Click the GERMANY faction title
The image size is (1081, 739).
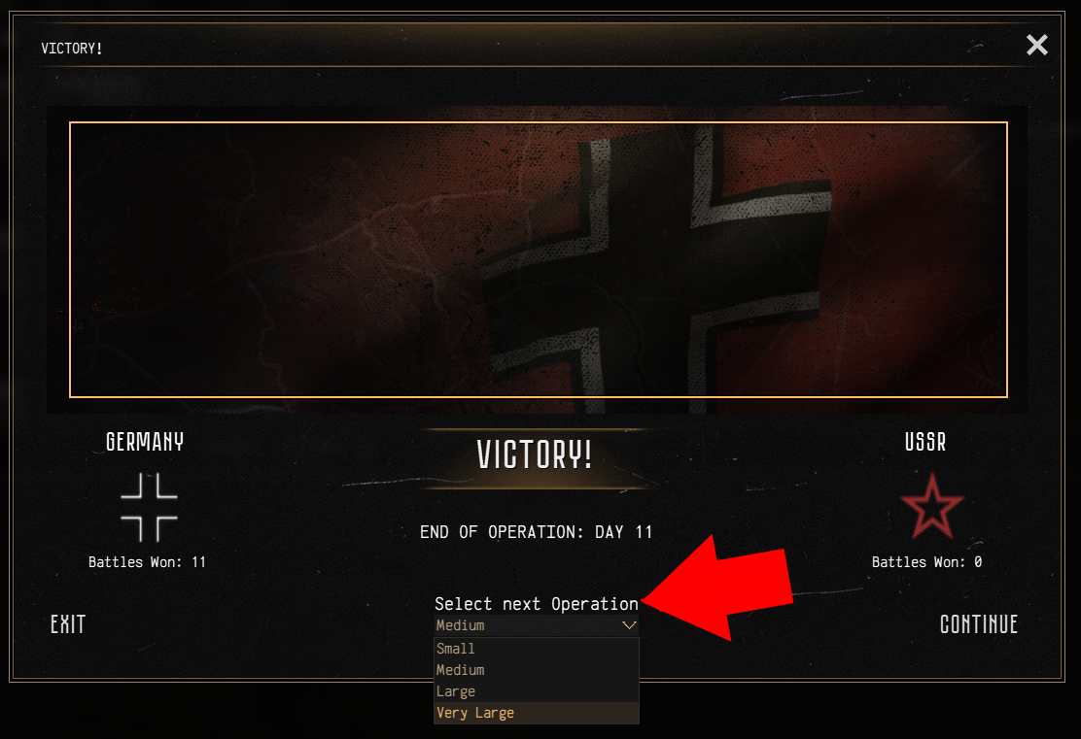[x=145, y=442]
